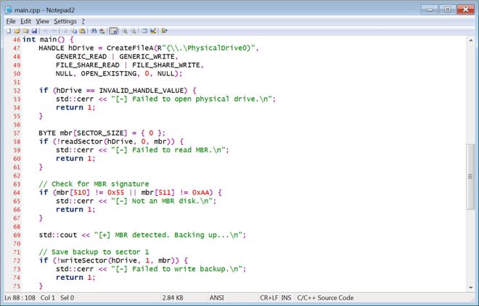Open the C/C++ Source Code scheme selector
The width and height of the screenshot is (479, 306).
click(x=326, y=297)
